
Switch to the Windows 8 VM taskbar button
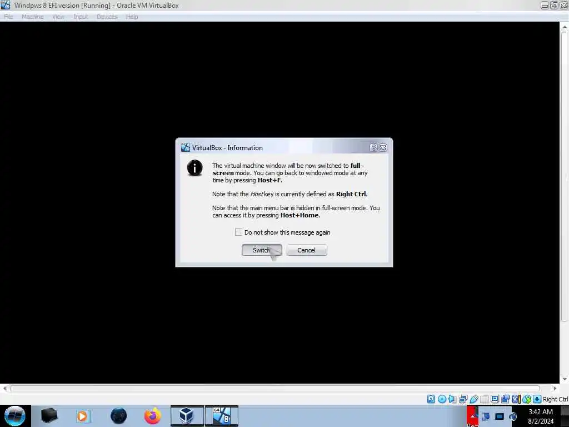222,416
